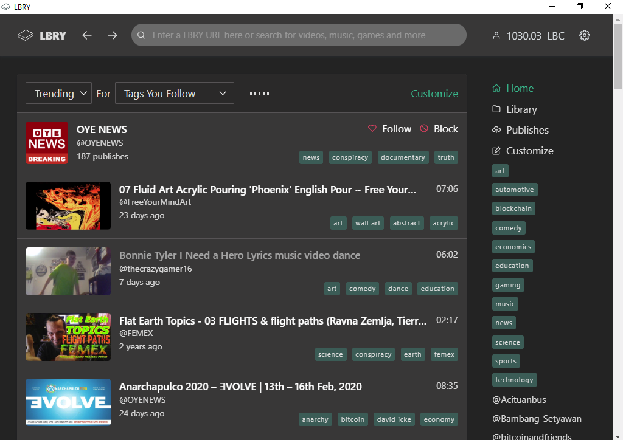Click the five-dot options icon
The image size is (623, 440).
[x=259, y=94]
